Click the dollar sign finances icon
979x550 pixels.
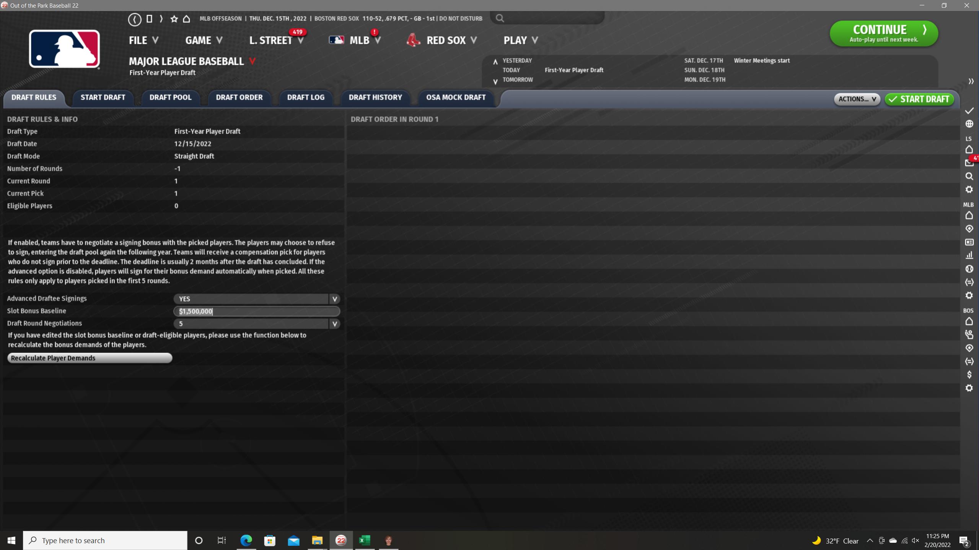(x=969, y=375)
